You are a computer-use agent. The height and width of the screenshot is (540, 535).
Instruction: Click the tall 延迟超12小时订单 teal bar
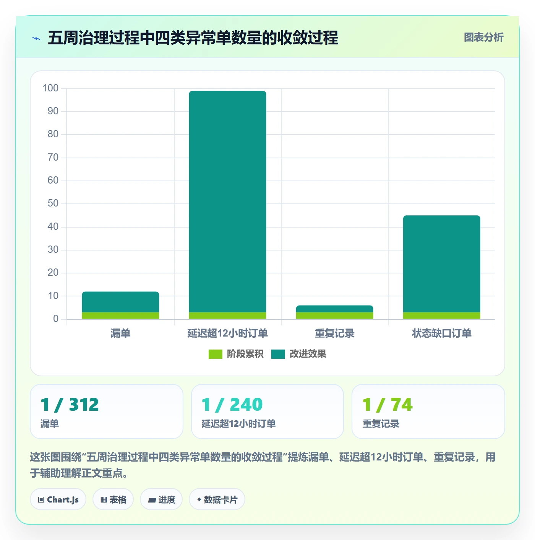click(x=227, y=202)
